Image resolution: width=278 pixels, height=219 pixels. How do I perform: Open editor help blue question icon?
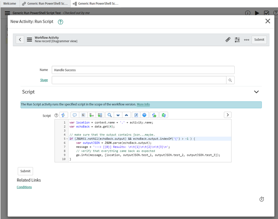pyautogui.click(x=144, y=115)
